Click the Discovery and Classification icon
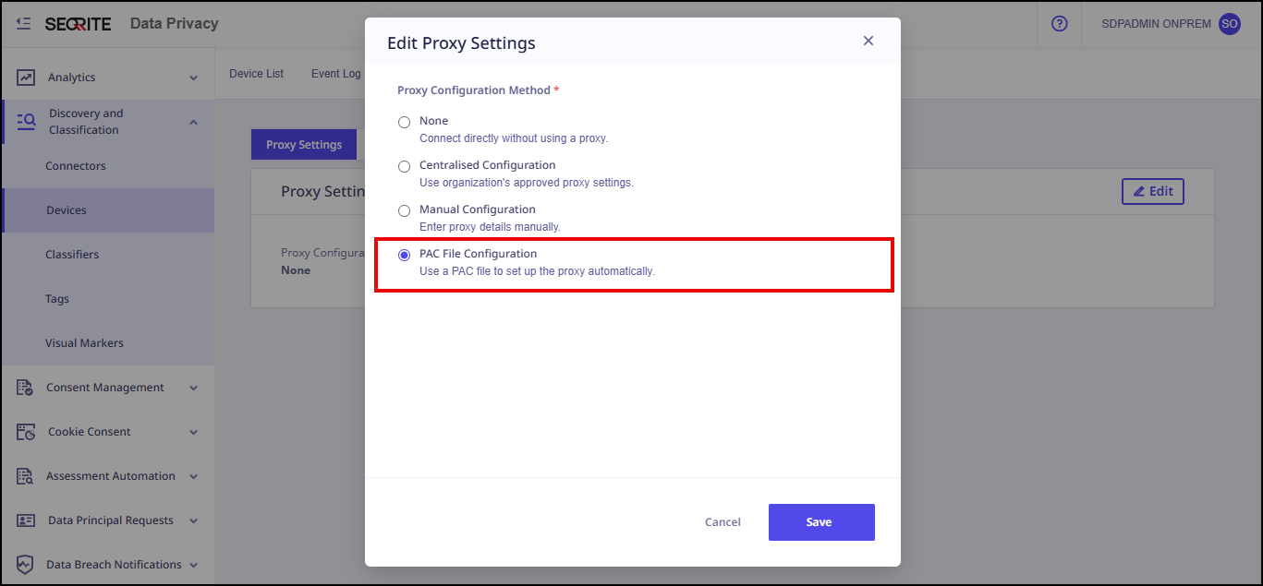This screenshot has width=1263, height=586. click(x=26, y=121)
